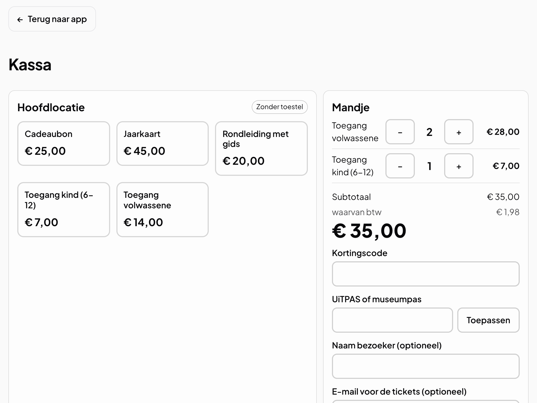Click the Zonder toestel badge

click(x=280, y=107)
